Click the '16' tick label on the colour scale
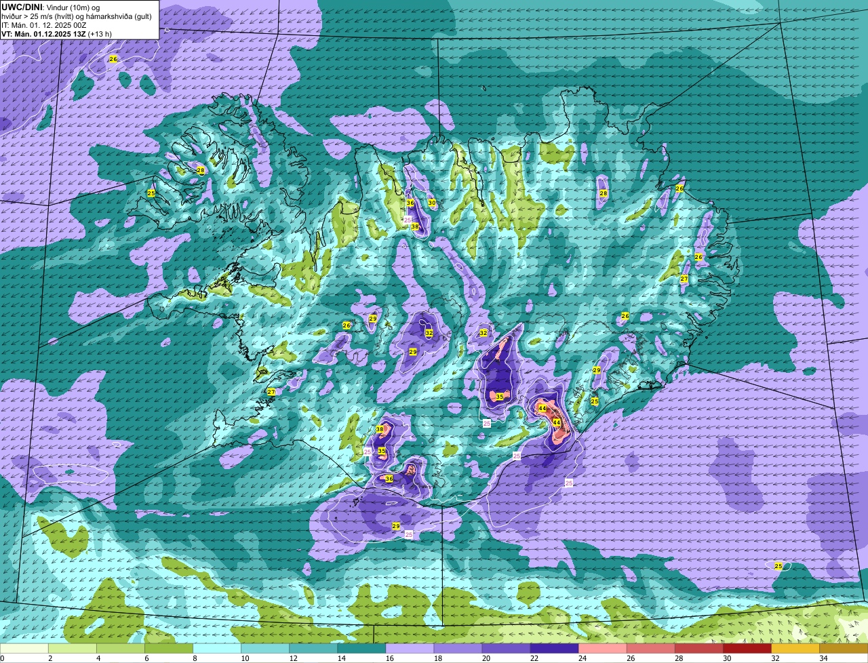The height and width of the screenshot is (663, 868). tap(389, 658)
